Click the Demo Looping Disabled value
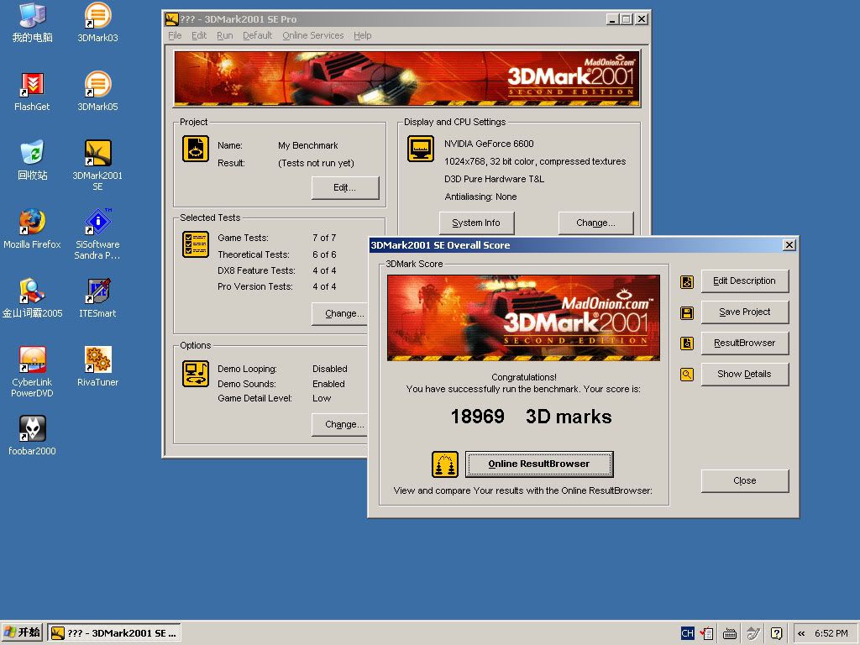This screenshot has height=645, width=860. [329, 369]
